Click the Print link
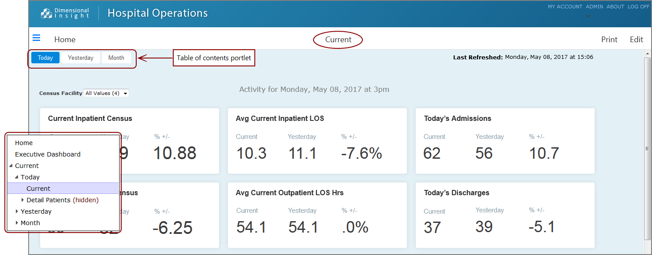652x255 pixels. point(609,40)
